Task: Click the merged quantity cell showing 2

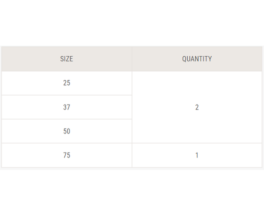Action: [x=197, y=107]
